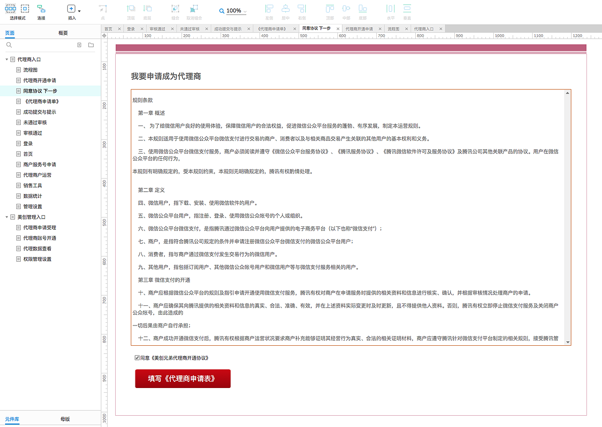Screen dimensions: 602x427
Task: Click the search magnifier in pages panel
Action: [x=9, y=45]
